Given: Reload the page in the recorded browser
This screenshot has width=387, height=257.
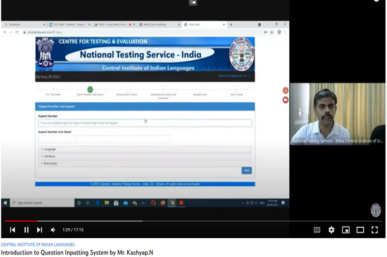Looking at the screenshot, I should (17, 32).
